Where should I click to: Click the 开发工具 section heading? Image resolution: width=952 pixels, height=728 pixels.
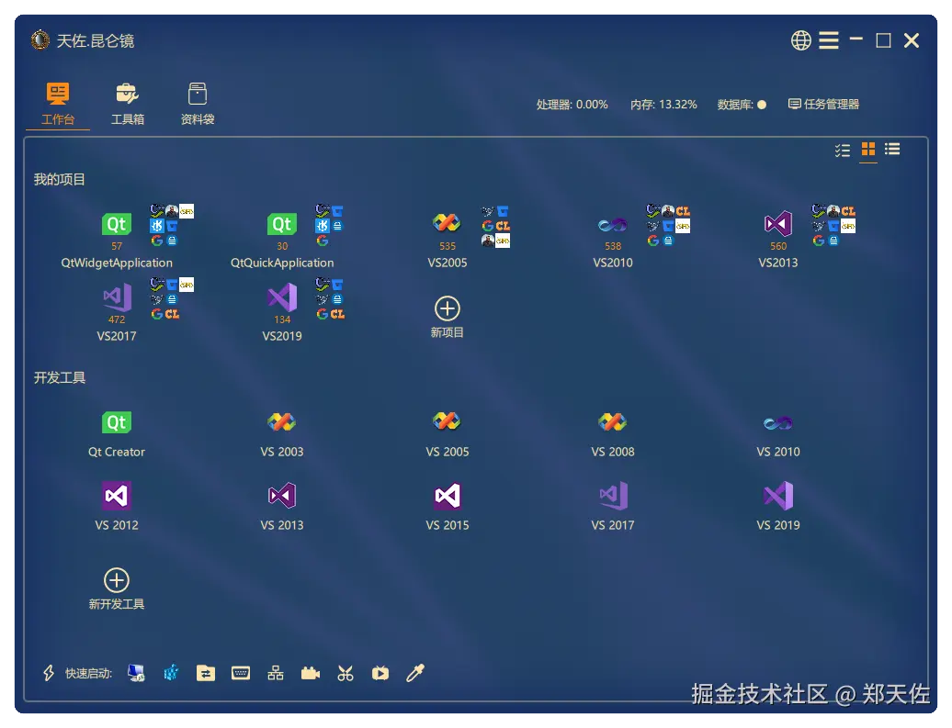60,378
